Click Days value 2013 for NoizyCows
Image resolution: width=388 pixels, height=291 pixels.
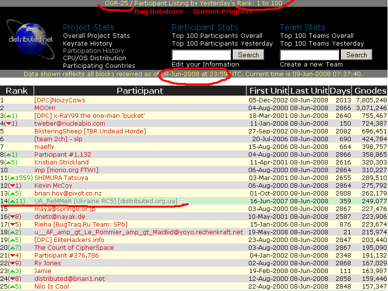[343, 100]
